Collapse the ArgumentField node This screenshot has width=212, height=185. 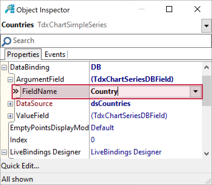tap(10, 79)
